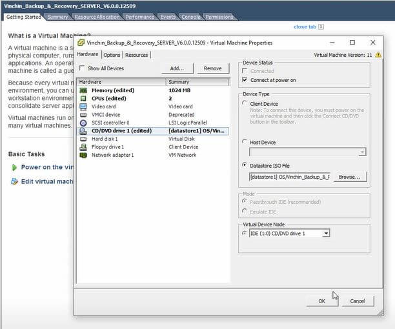The width and height of the screenshot is (395, 329).
Task: Click the SCSI controller 0 icon
Action: point(83,123)
